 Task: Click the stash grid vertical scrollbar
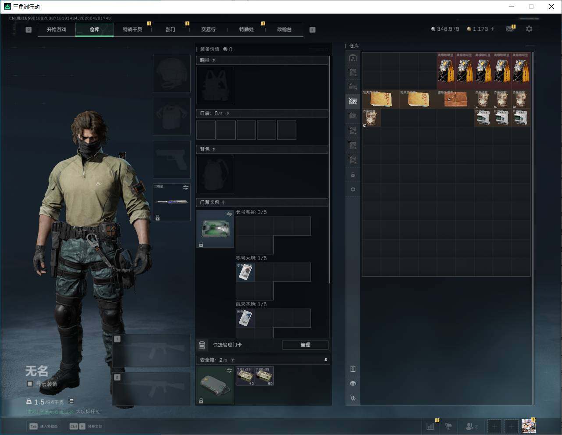[x=533, y=228]
